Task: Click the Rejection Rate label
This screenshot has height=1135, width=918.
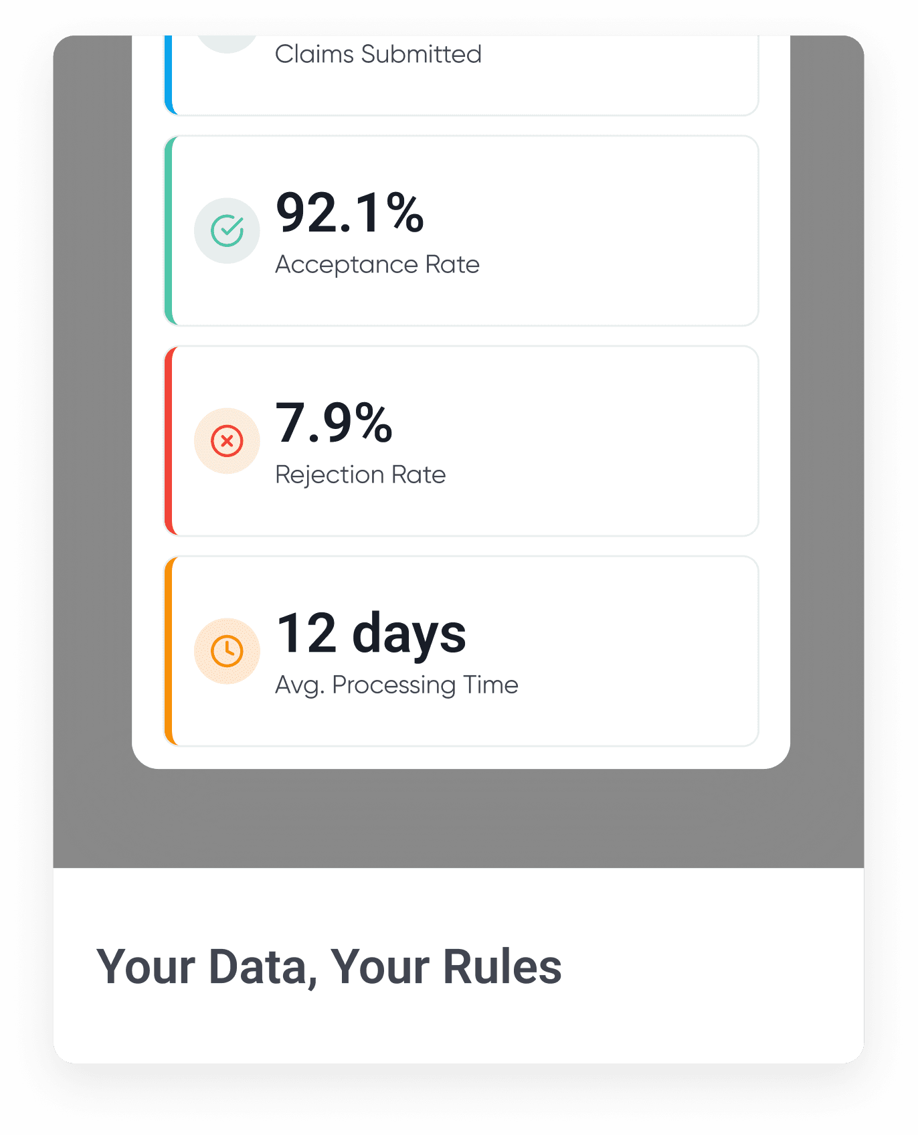Action: click(360, 475)
